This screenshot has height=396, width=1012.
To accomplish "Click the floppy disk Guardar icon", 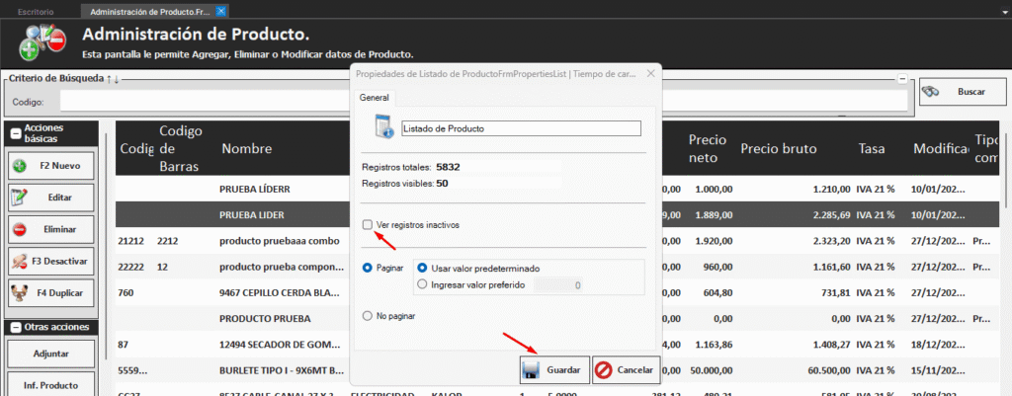I will pyautogui.click(x=531, y=370).
